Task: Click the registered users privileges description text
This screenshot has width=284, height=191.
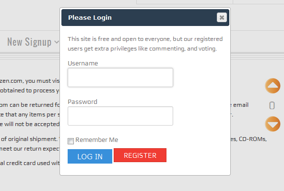Action: point(145,44)
